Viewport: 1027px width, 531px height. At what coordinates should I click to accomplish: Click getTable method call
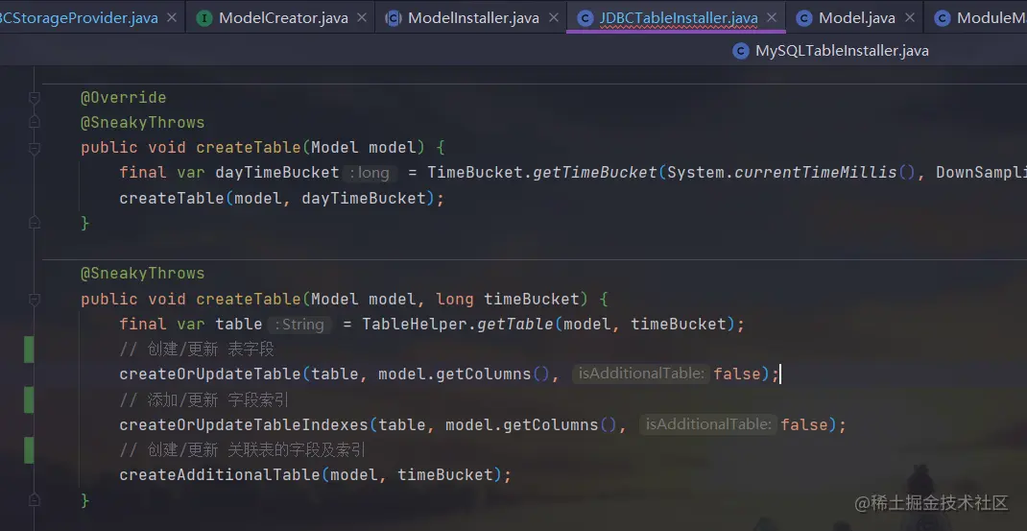point(514,324)
